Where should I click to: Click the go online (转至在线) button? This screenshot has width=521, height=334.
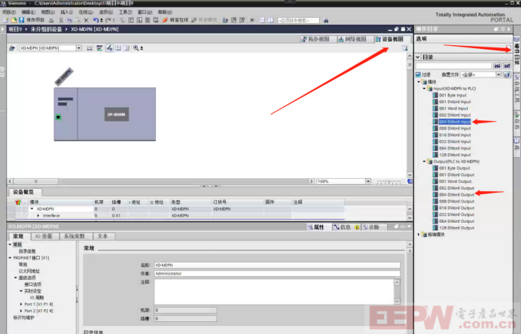point(175,20)
